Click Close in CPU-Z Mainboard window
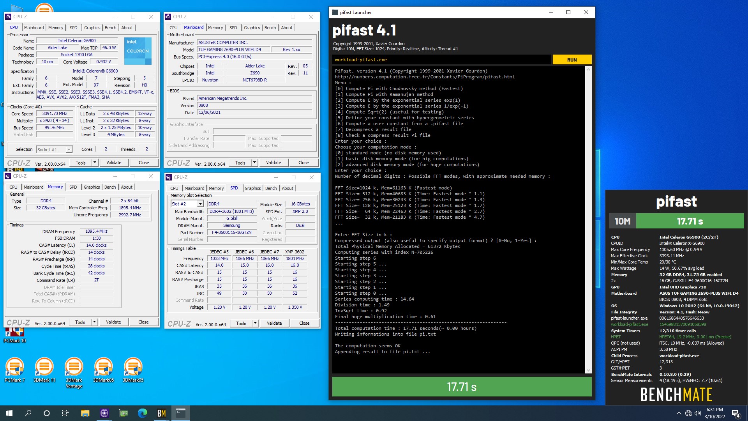Screen dimensions: 748x421 coord(303,163)
